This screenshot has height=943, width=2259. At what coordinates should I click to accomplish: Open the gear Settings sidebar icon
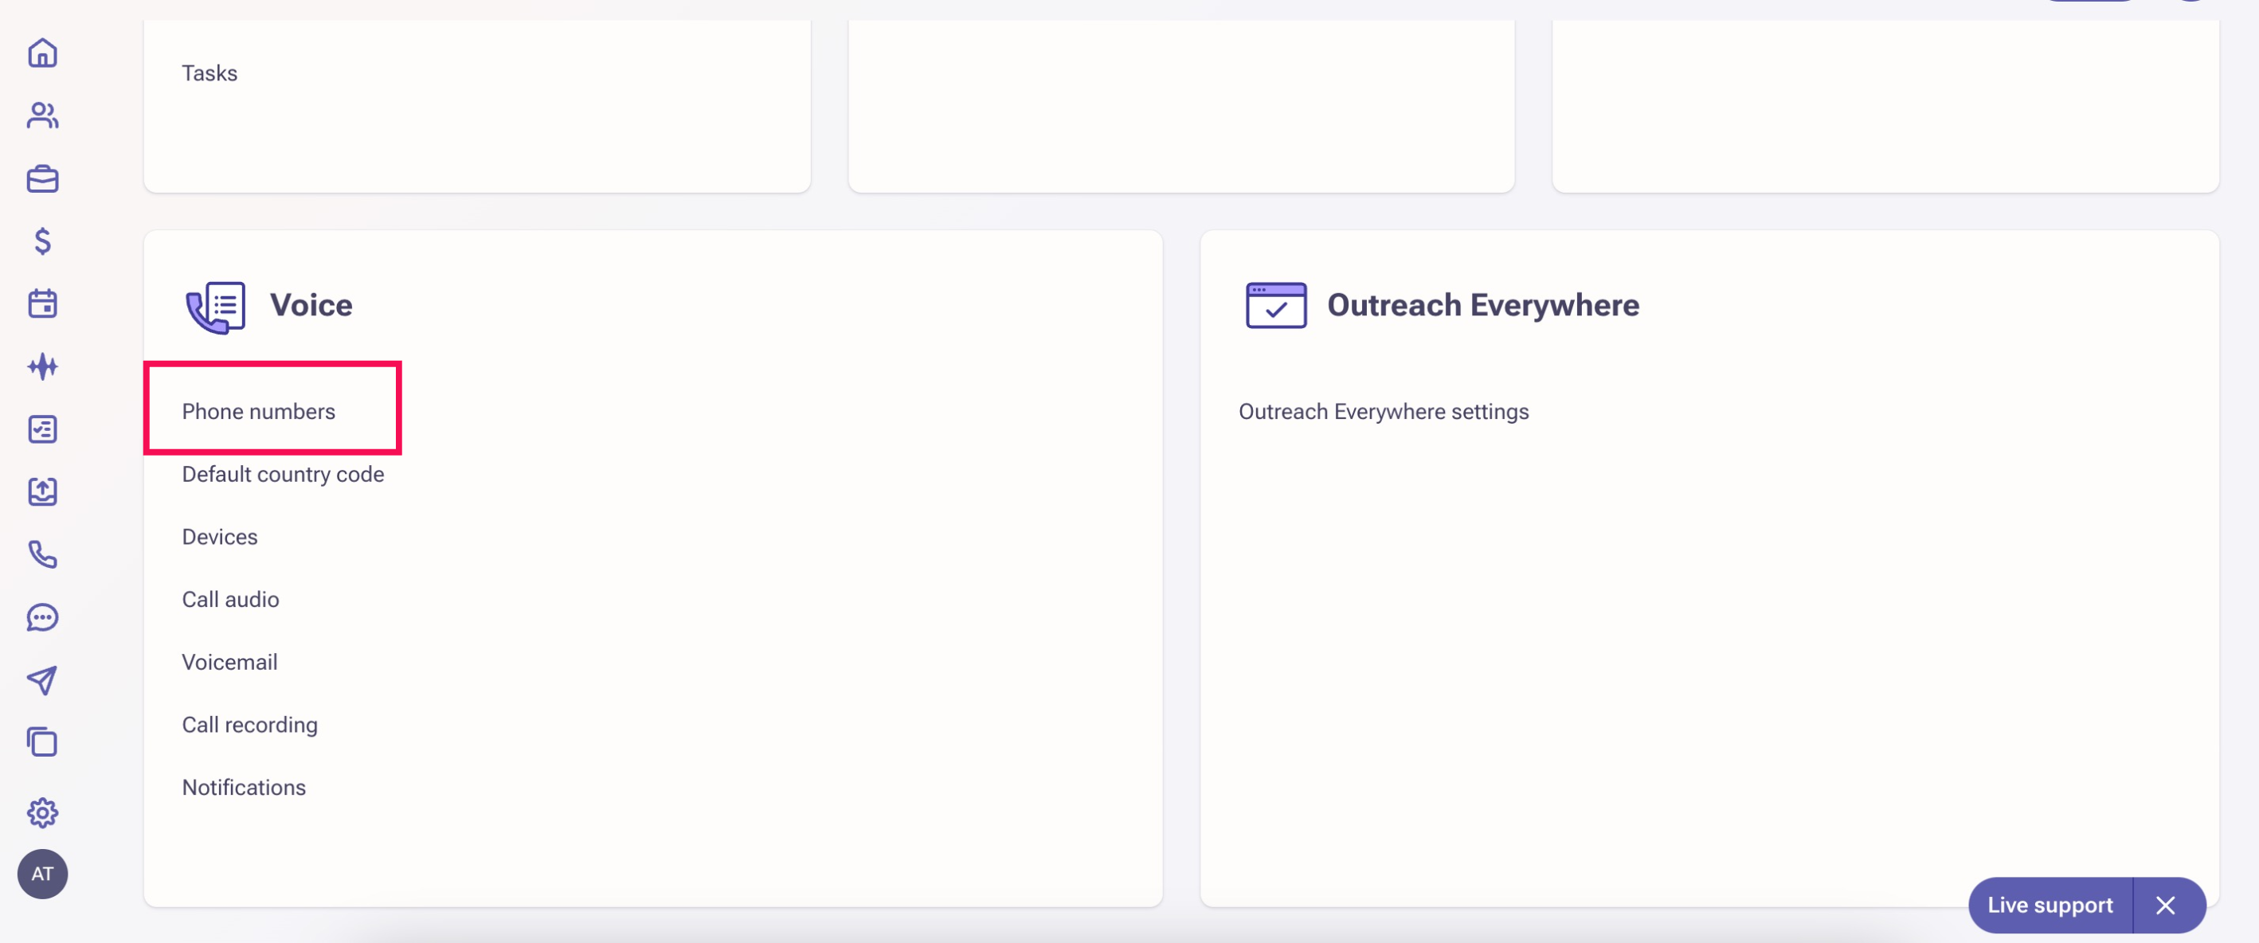click(42, 813)
